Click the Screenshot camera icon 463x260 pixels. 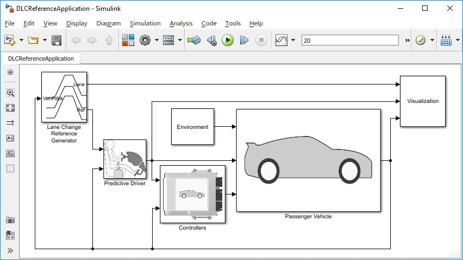click(x=10, y=220)
